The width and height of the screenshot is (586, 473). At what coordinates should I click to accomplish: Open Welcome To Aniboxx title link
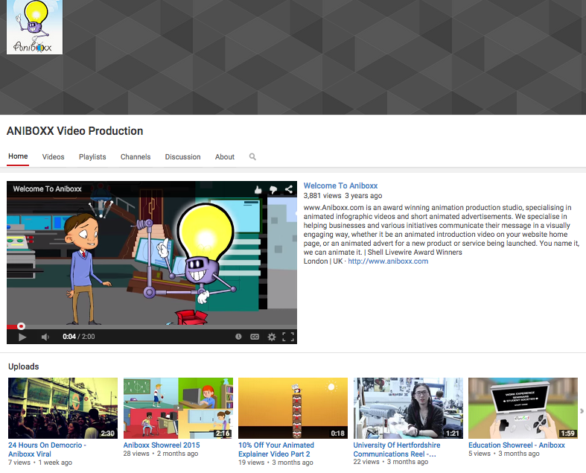[x=340, y=185]
